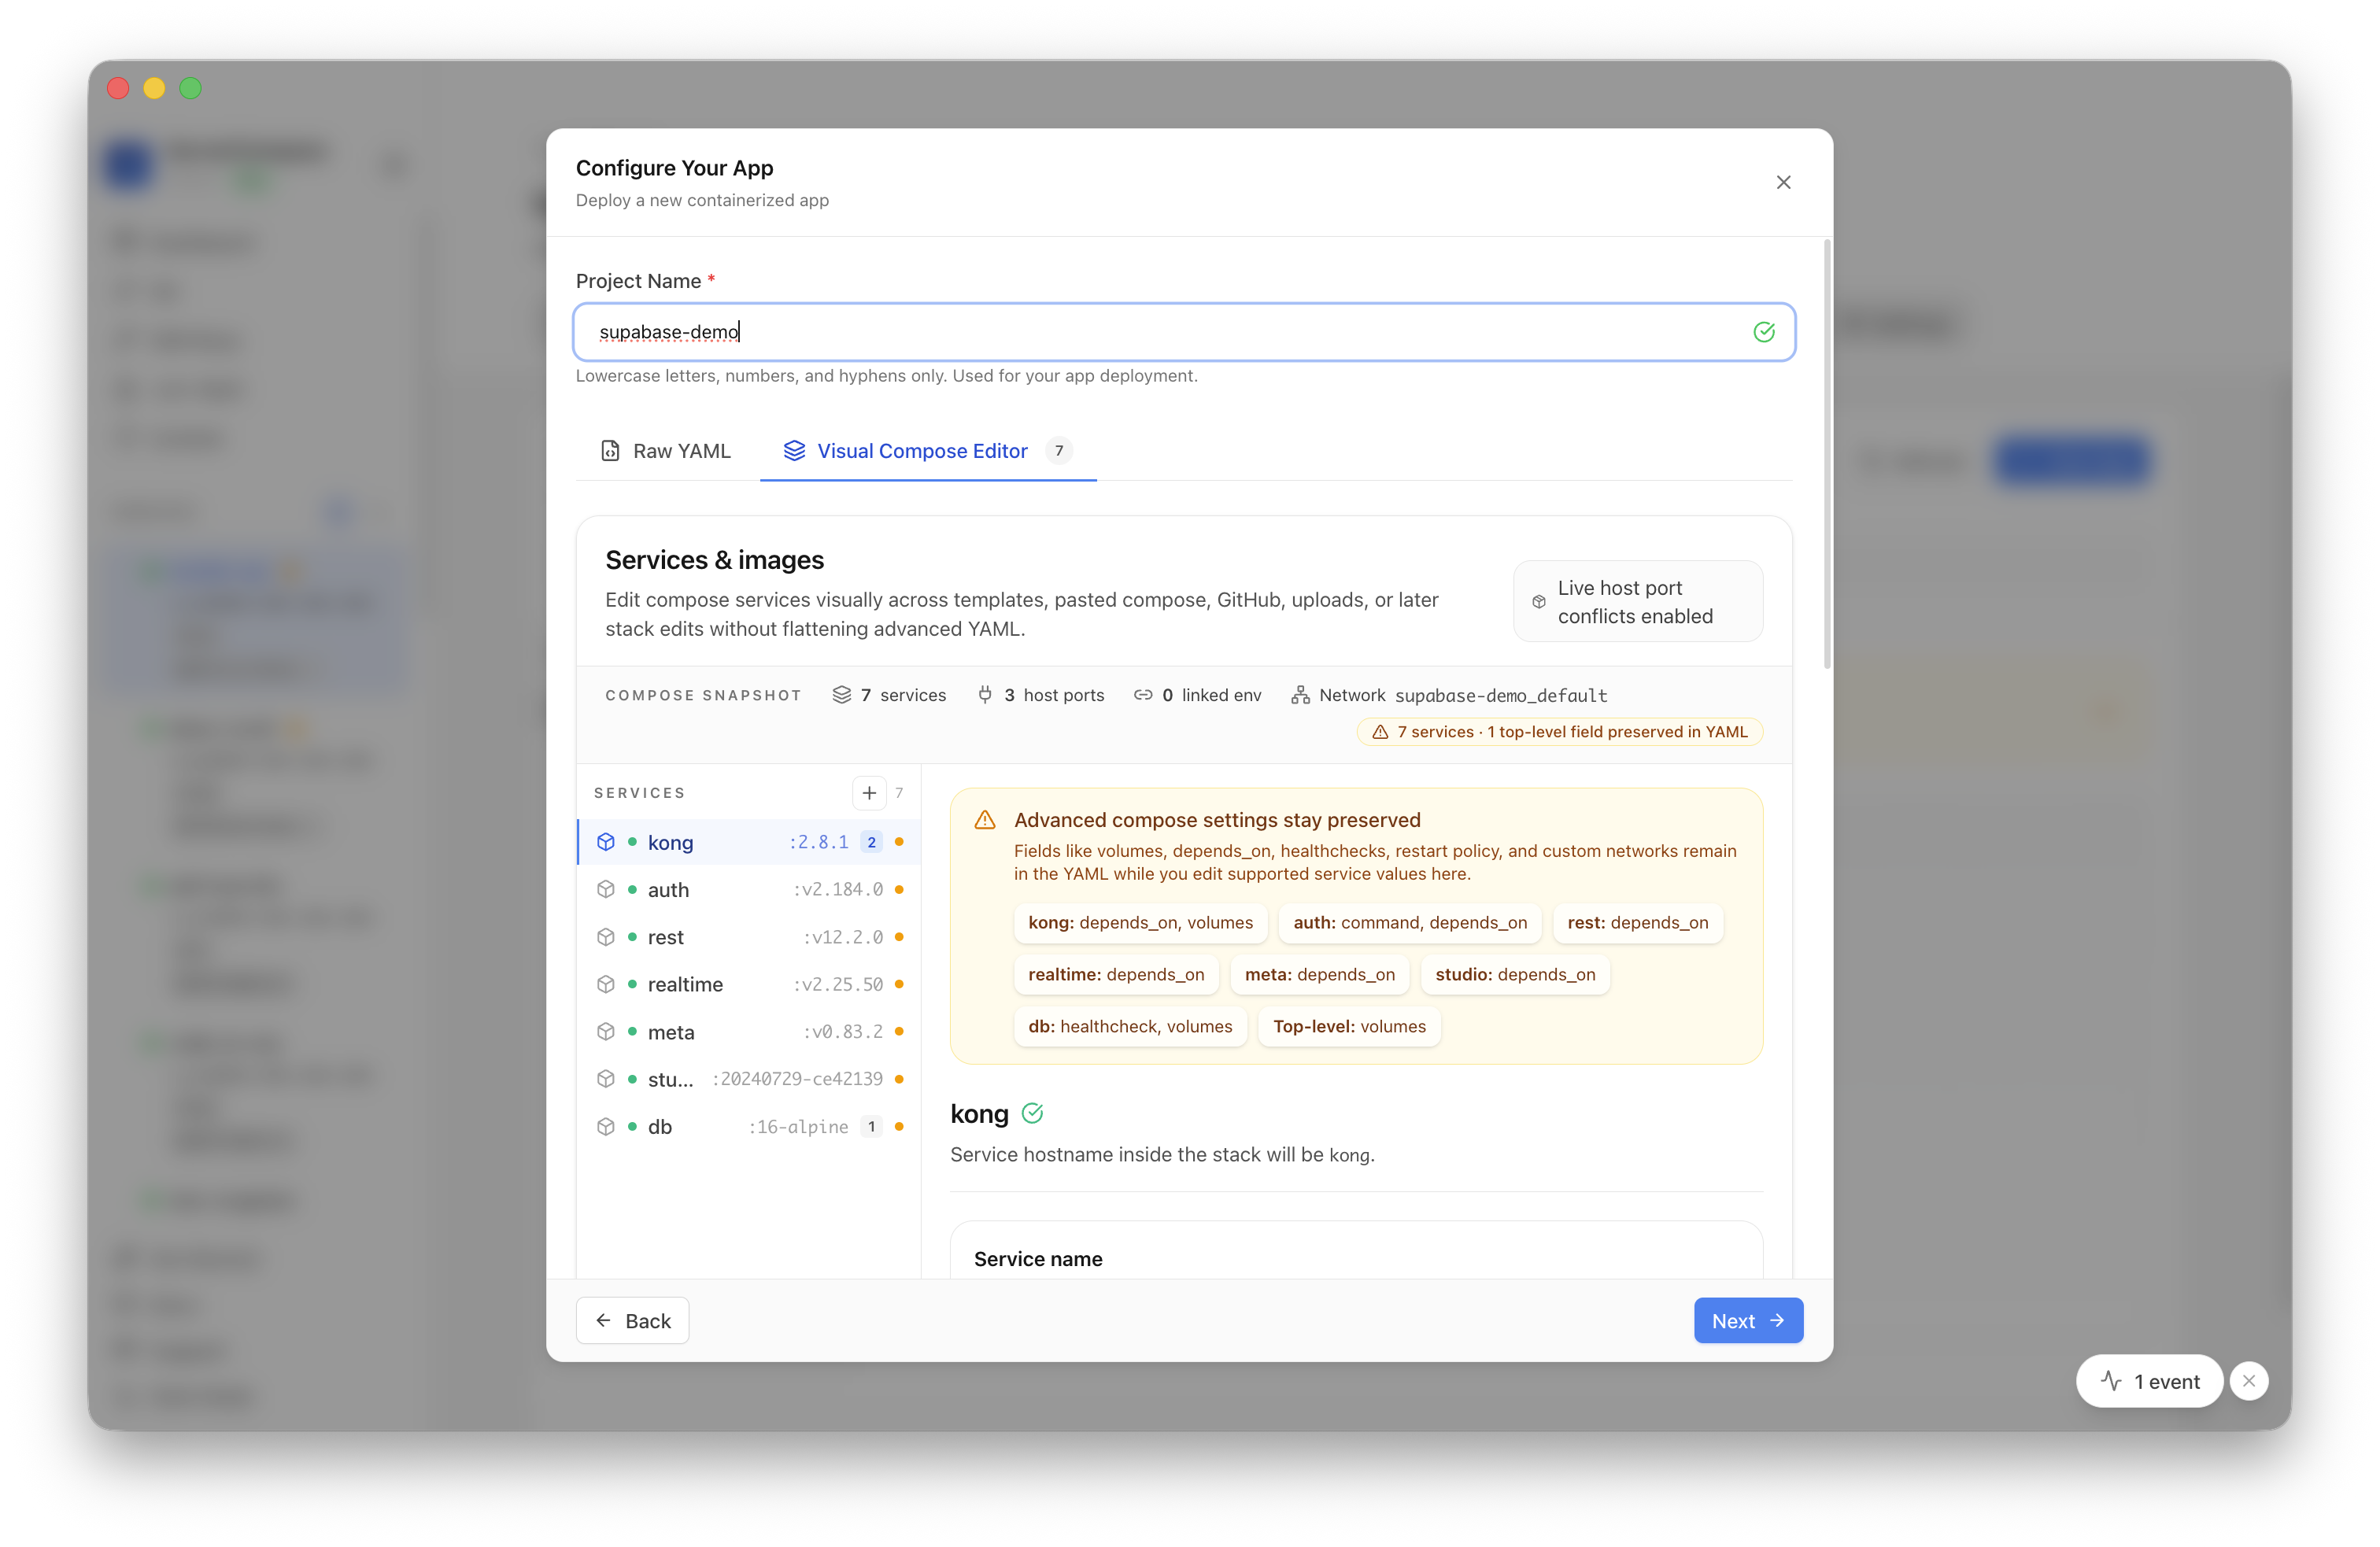This screenshot has height=1547, width=2380.
Task: Click the db: healthcheck, volumes chip
Action: [x=1130, y=1026]
